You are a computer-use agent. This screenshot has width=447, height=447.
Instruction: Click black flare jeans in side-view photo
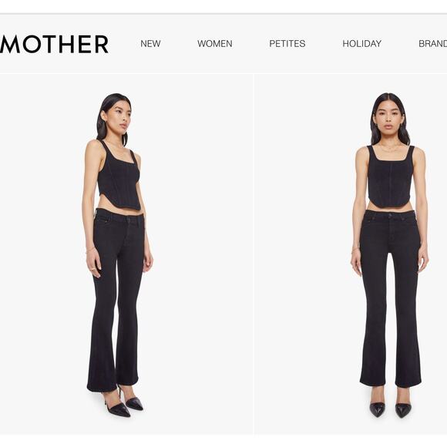coord(117,299)
